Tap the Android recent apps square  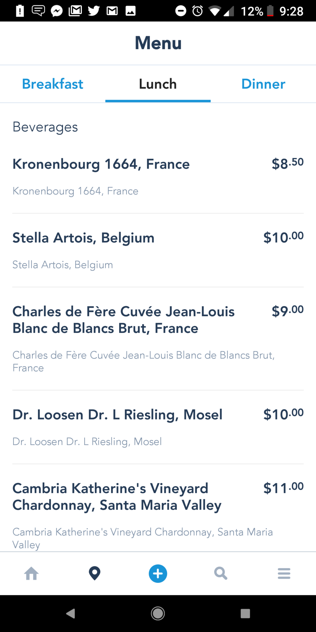pyautogui.click(x=245, y=613)
